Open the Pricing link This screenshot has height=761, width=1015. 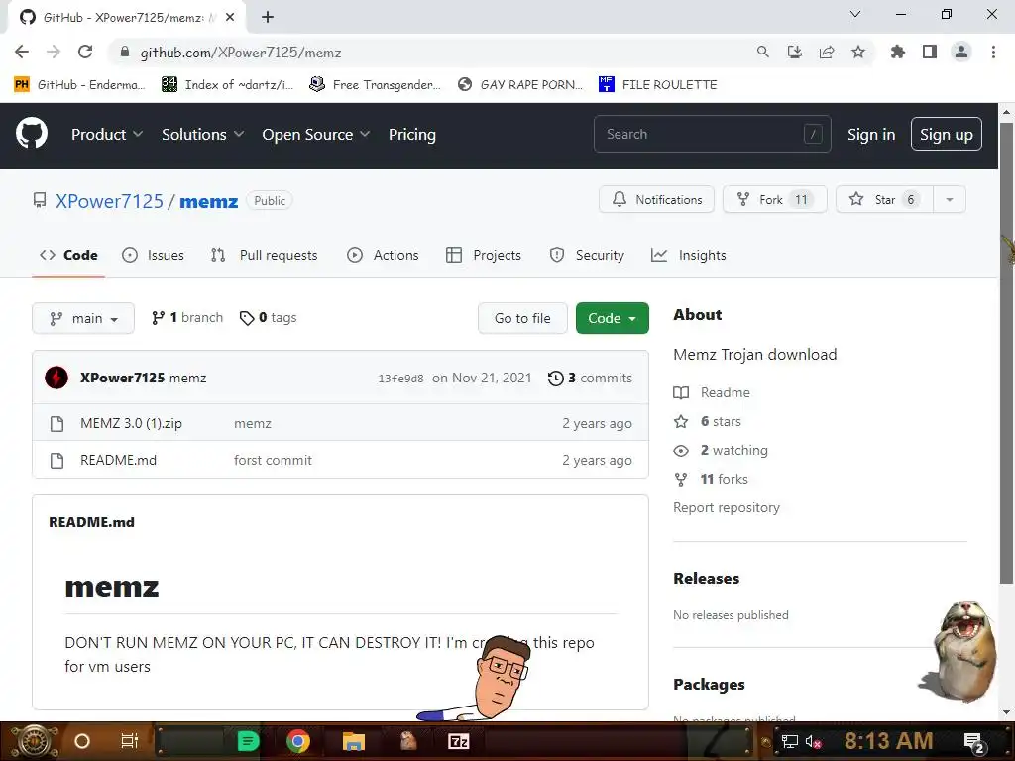pyautogui.click(x=411, y=134)
